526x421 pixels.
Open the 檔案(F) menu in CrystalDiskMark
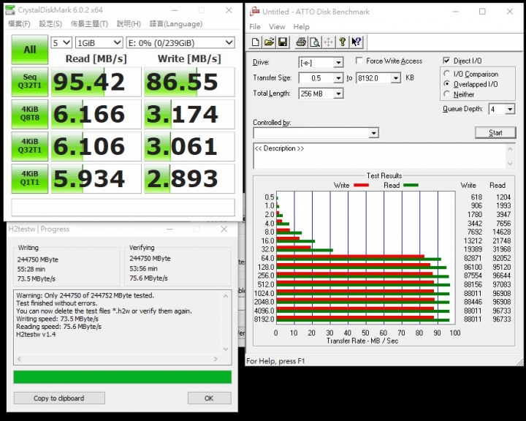(x=19, y=24)
